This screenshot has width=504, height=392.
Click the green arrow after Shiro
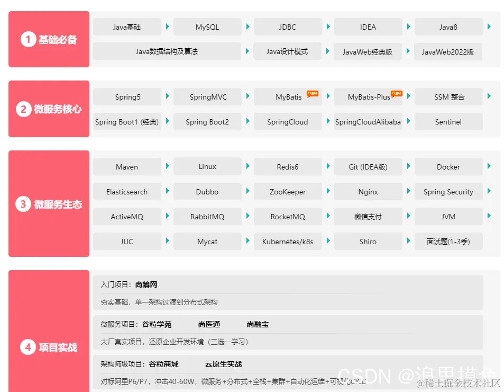[x=408, y=240]
